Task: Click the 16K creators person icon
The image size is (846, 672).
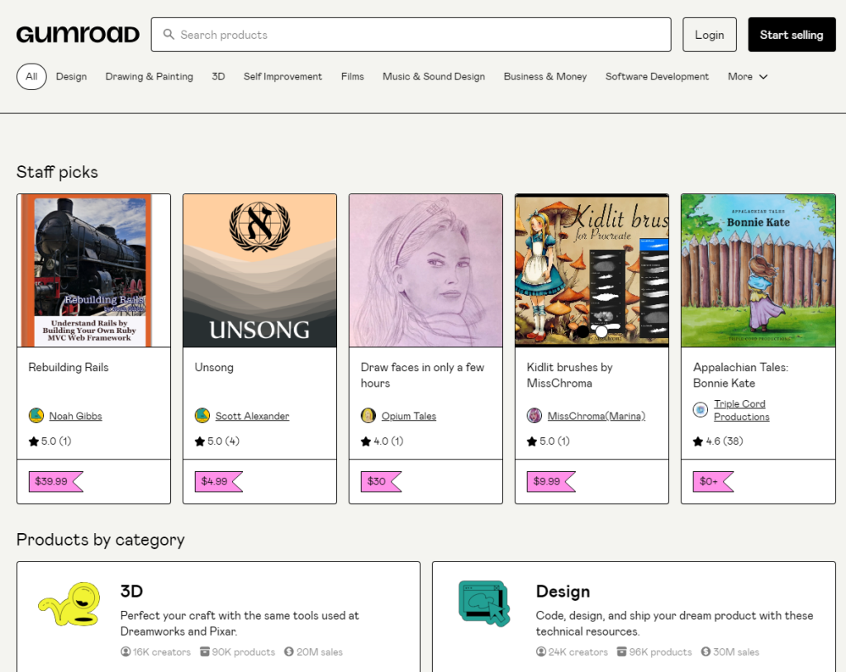Action: pyautogui.click(x=126, y=651)
